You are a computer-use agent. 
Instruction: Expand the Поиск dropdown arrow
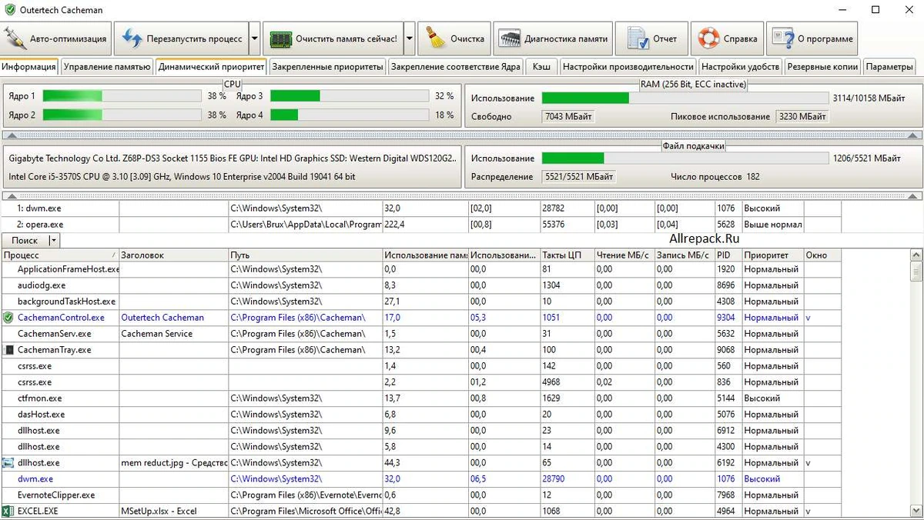(x=53, y=241)
